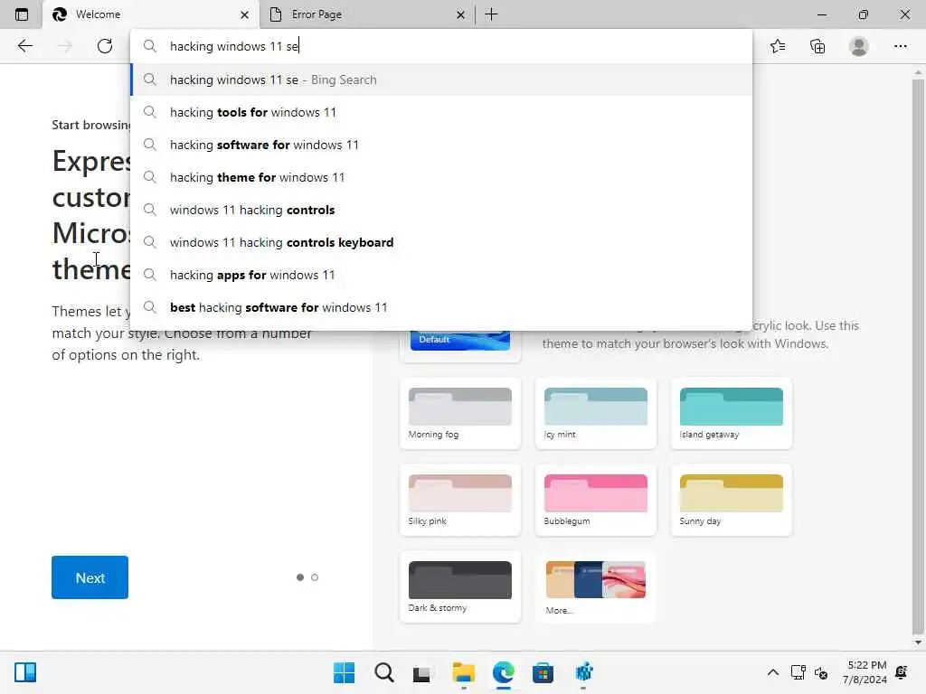Open the Widgets panel icon

click(x=25, y=672)
